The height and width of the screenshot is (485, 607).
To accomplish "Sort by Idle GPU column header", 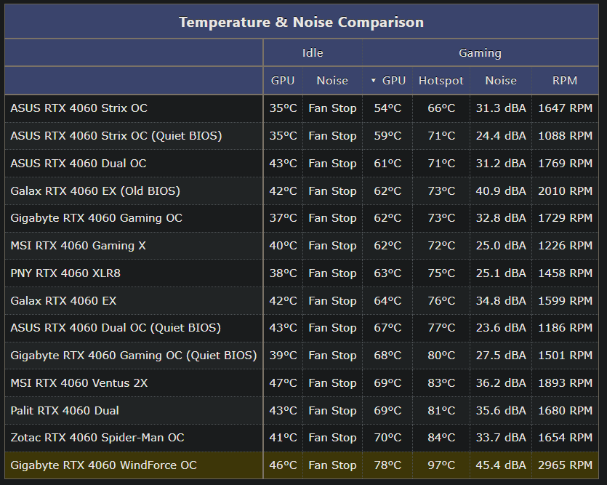I will 283,81.
